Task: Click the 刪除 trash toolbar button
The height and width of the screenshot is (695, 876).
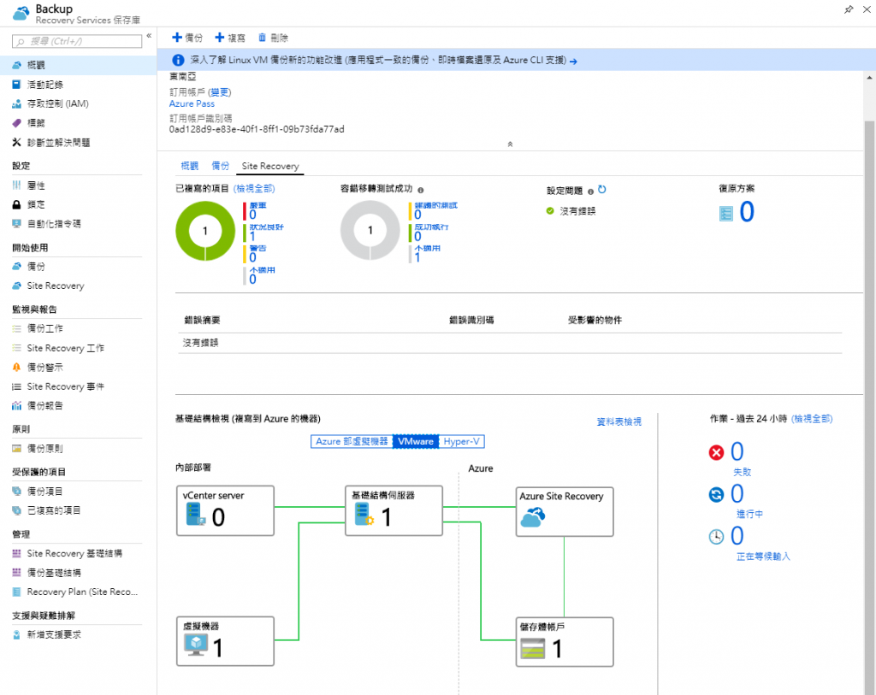Action: tap(273, 38)
